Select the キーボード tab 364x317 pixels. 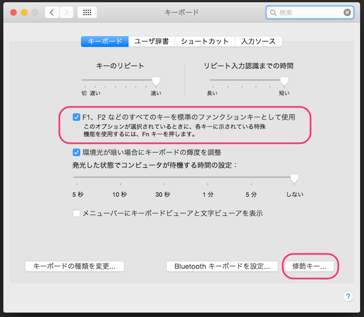click(105, 41)
